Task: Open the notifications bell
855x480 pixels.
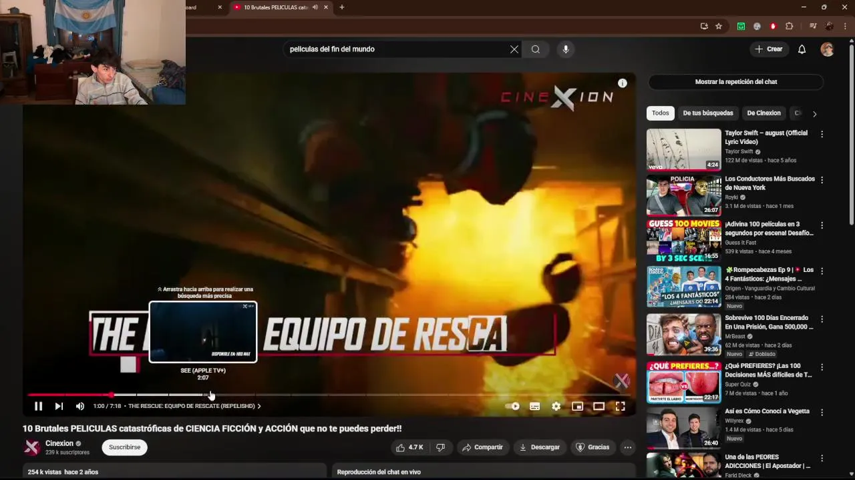Action: [802, 49]
